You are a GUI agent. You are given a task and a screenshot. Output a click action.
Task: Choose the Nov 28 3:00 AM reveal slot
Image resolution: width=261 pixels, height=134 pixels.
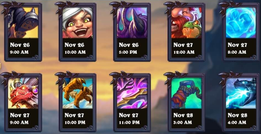tap(183, 119)
